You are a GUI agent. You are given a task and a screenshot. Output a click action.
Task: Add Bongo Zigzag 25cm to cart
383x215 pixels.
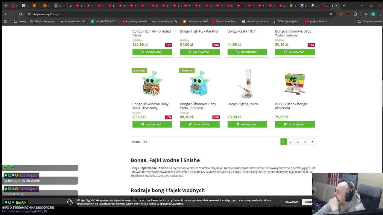click(x=247, y=125)
